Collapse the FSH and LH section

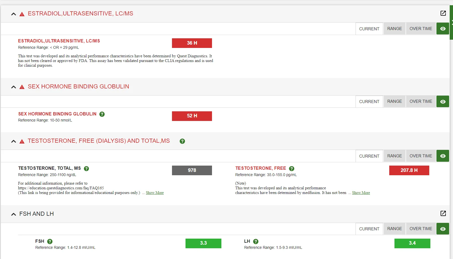click(14, 214)
